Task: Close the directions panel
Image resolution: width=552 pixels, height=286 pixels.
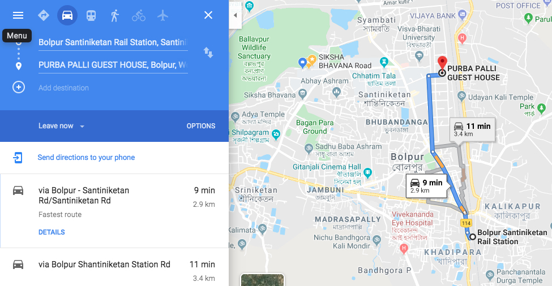Action: pos(208,15)
